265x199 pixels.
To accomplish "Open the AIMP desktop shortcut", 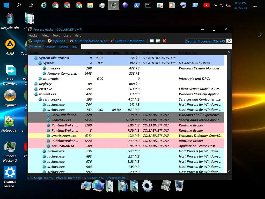I will (x=10, y=47).
